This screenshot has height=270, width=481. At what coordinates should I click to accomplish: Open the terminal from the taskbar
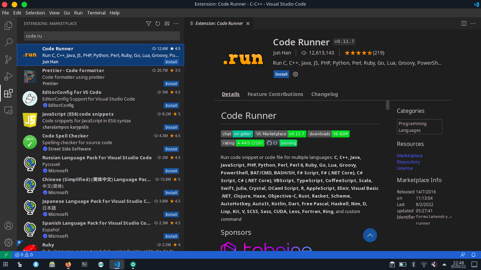point(85,264)
